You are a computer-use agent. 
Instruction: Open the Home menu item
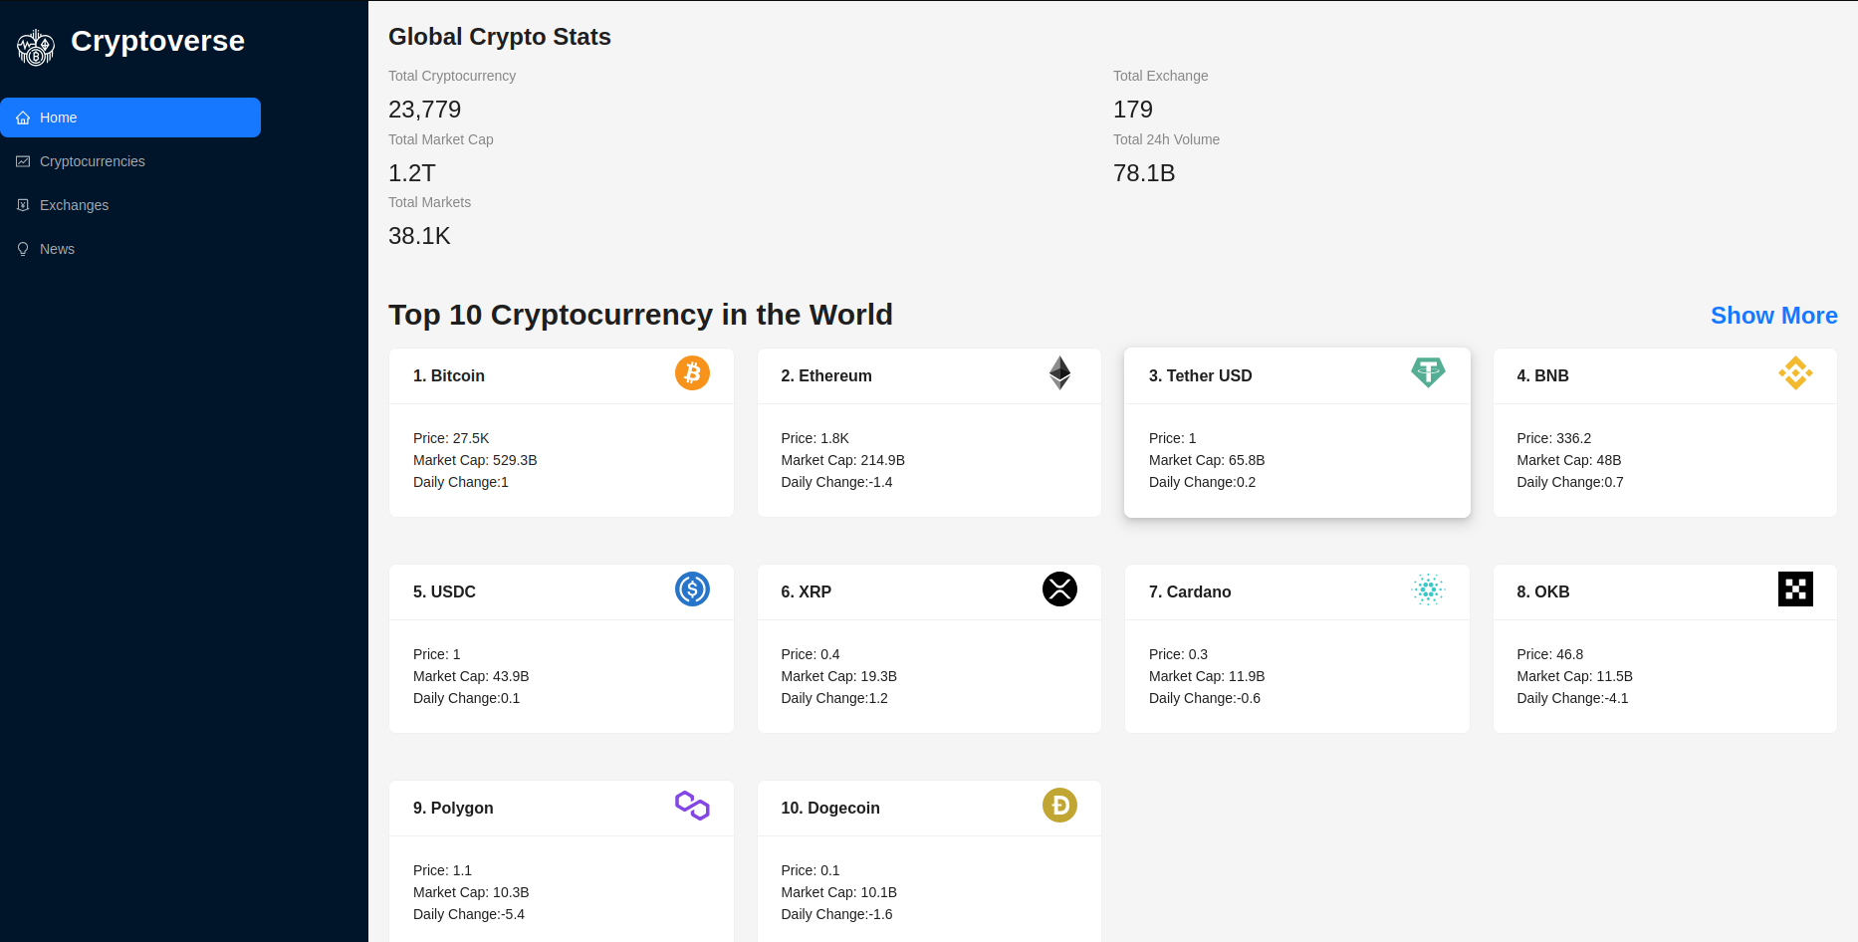[130, 118]
